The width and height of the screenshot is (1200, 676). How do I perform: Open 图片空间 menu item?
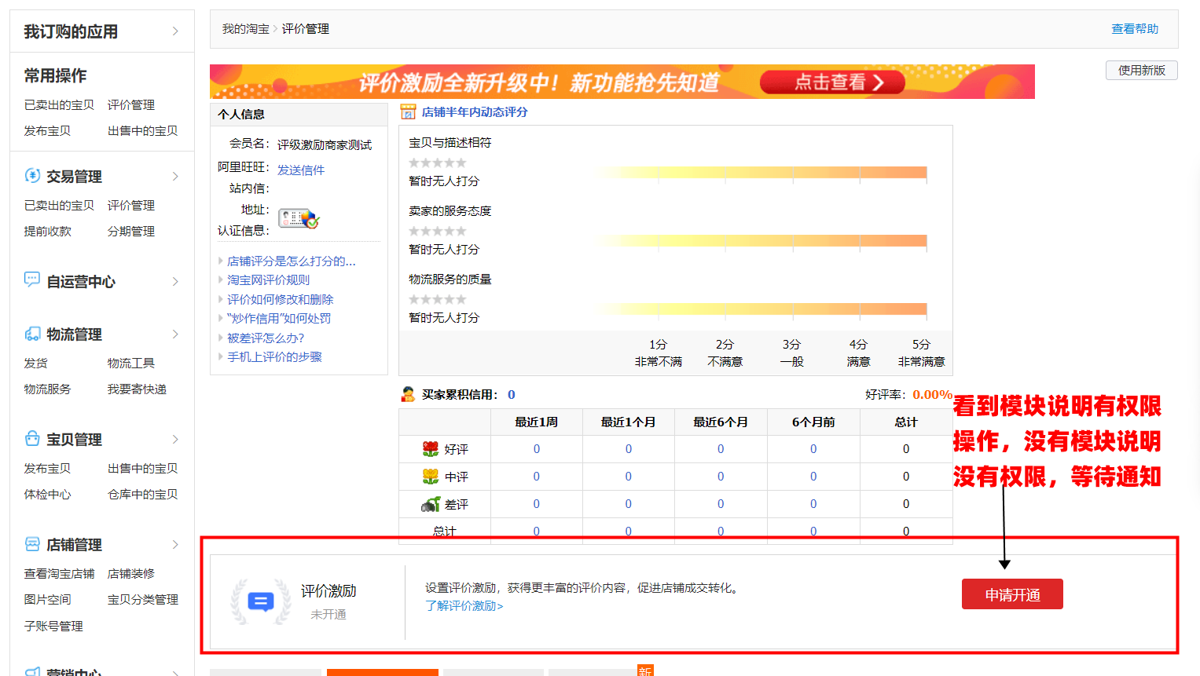pyautogui.click(x=47, y=599)
